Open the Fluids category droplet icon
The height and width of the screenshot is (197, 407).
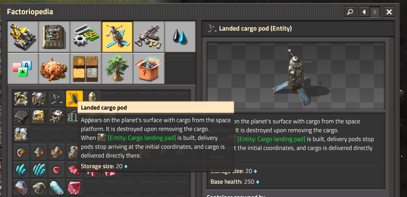[180, 37]
